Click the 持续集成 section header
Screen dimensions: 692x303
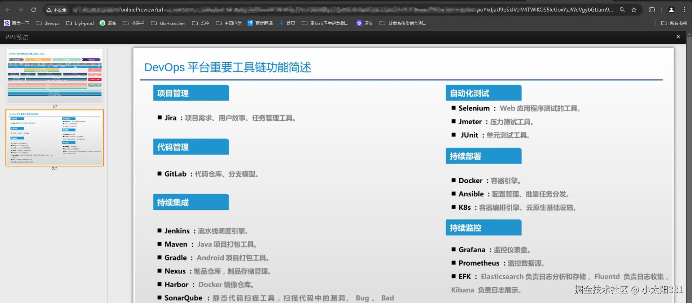[191, 202]
